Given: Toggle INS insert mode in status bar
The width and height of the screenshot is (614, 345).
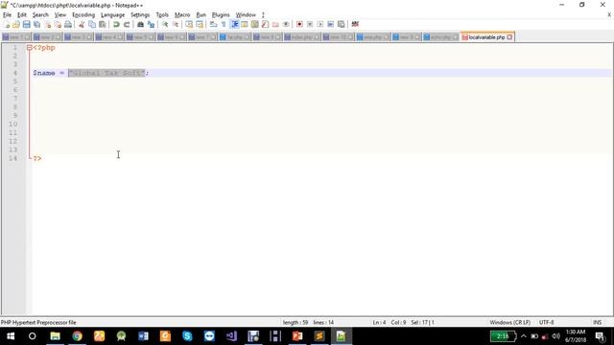Looking at the screenshot, I should (x=597, y=322).
